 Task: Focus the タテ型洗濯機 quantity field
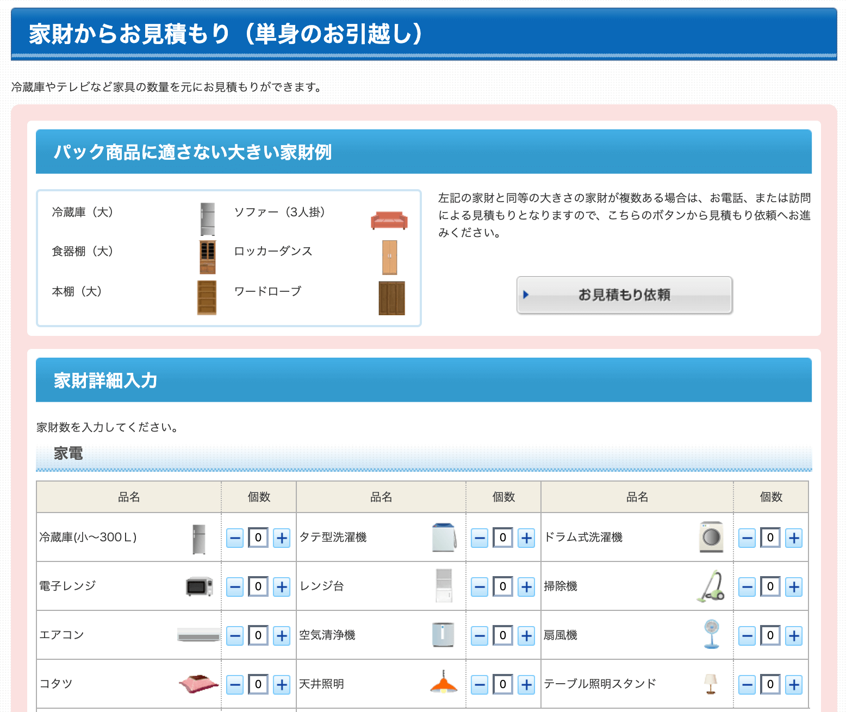[x=503, y=538]
